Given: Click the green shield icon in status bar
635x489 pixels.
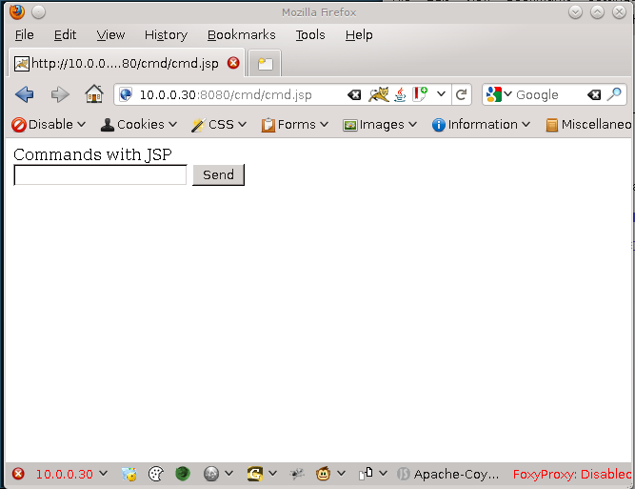Looking at the screenshot, I should point(183,474).
